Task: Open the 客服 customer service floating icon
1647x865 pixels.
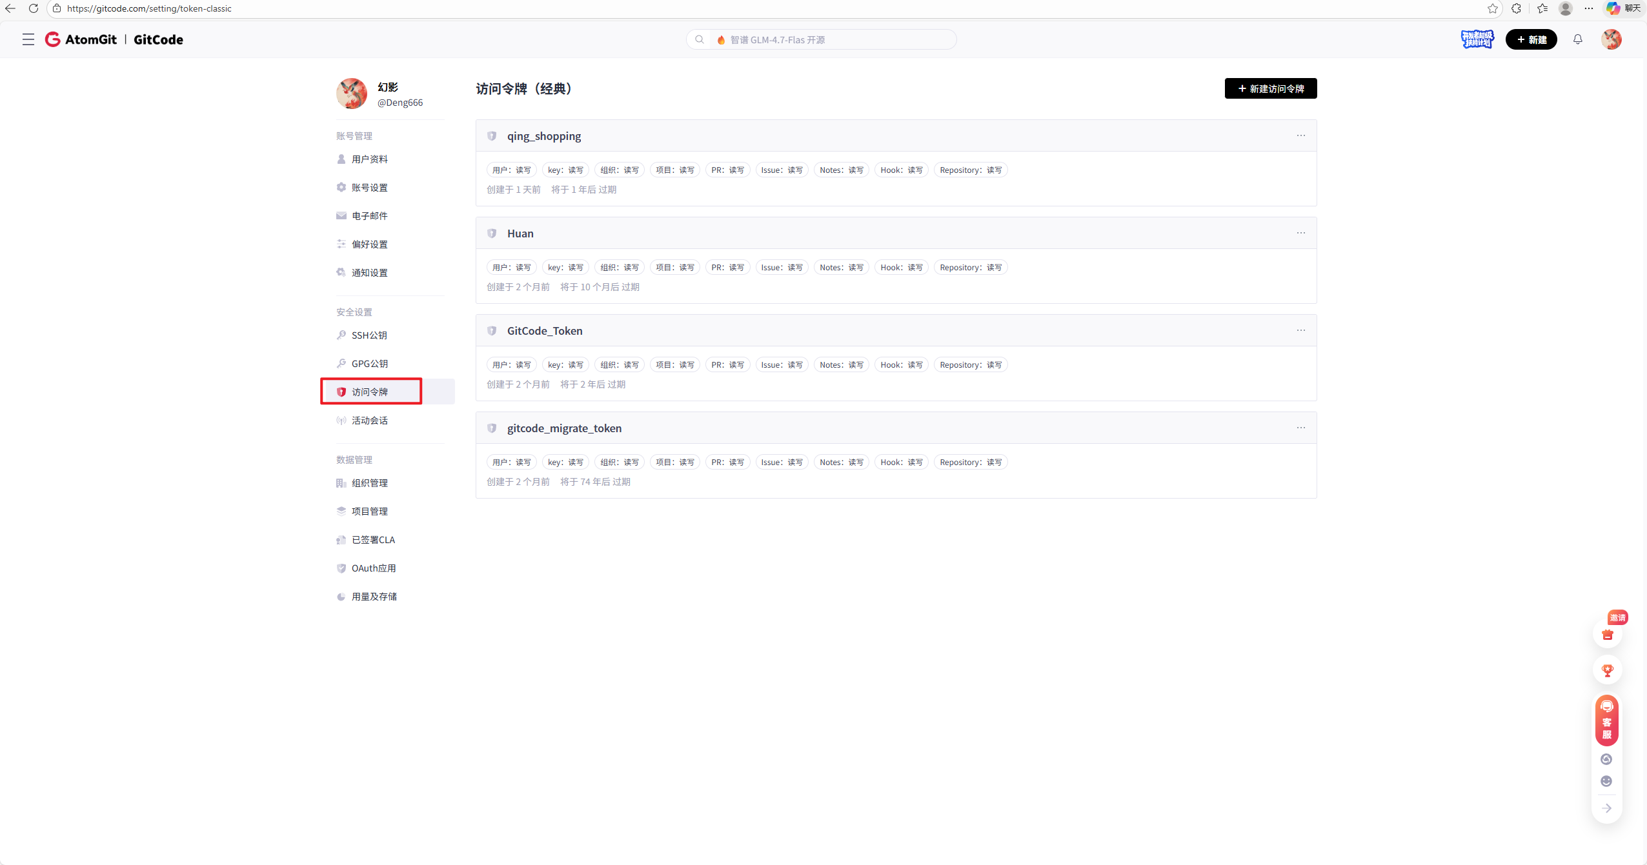Action: [x=1606, y=721]
